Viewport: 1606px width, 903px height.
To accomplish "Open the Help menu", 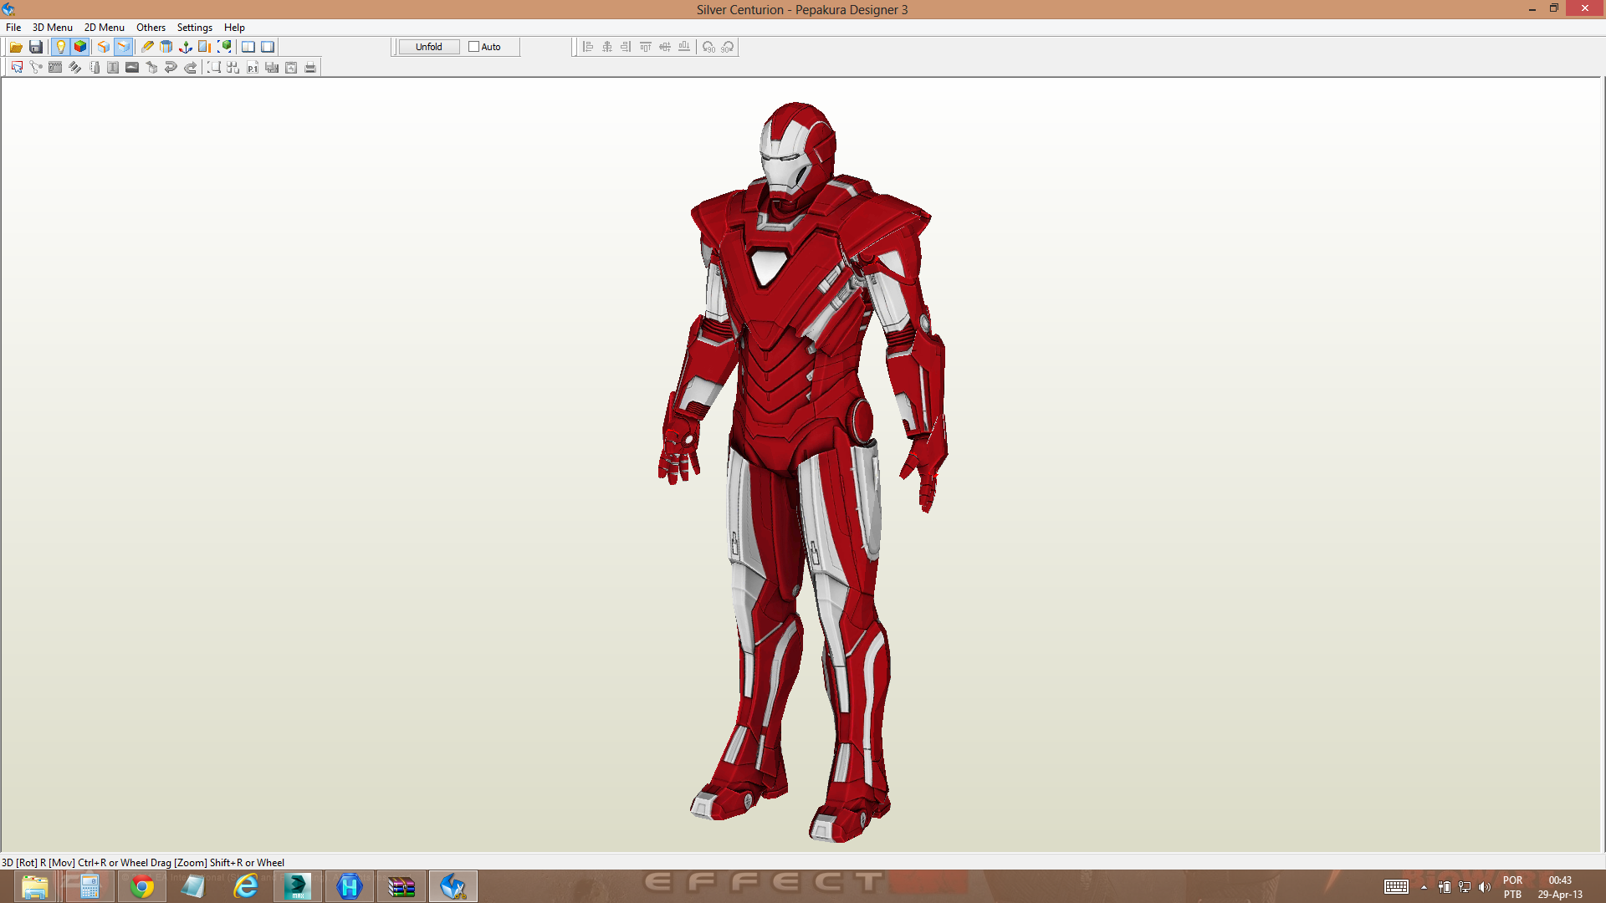I will [x=234, y=28].
